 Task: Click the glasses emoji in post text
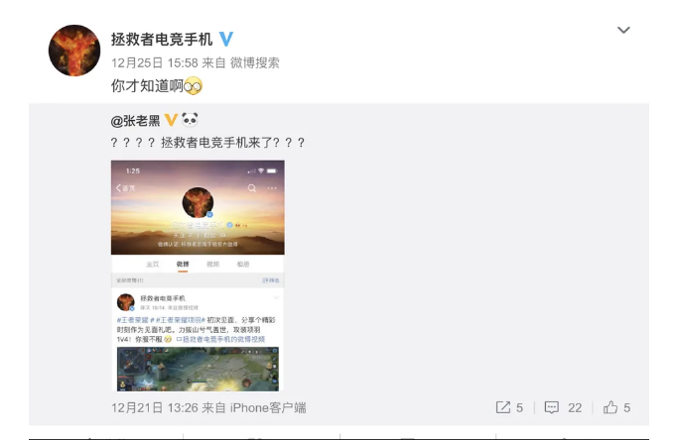tap(193, 86)
